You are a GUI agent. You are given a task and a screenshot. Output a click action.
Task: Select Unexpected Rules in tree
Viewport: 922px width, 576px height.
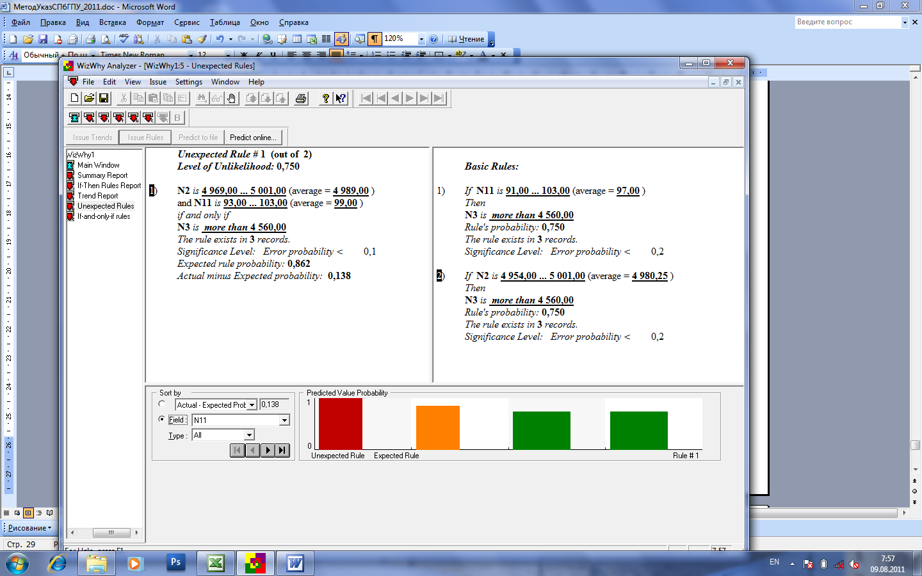coord(106,206)
